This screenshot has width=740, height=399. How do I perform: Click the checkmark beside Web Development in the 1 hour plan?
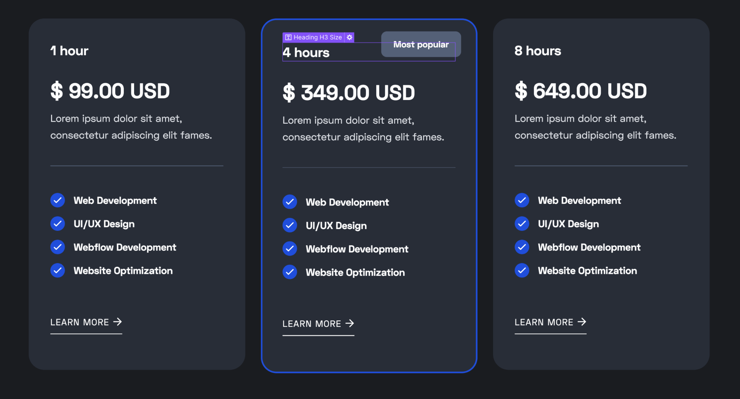pos(58,200)
